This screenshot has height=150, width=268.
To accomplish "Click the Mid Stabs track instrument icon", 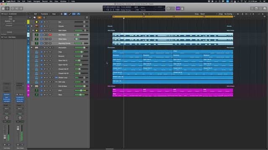I will pos(36,35).
